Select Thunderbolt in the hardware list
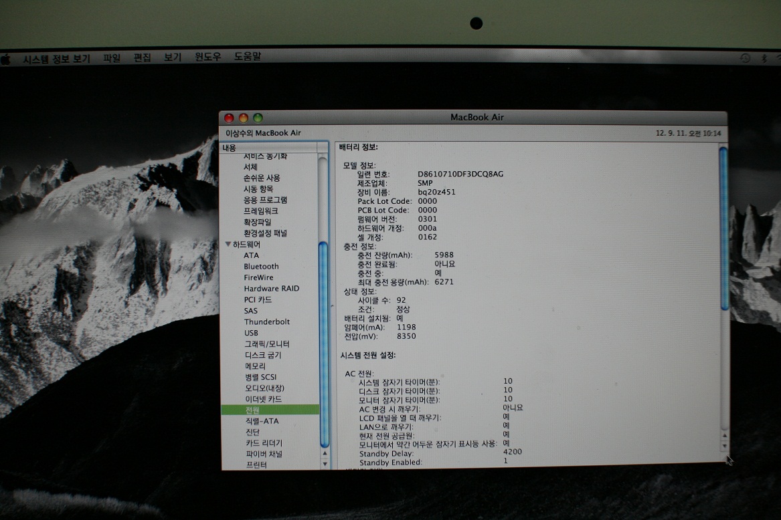Screen dimensions: 781x520 tap(266, 321)
